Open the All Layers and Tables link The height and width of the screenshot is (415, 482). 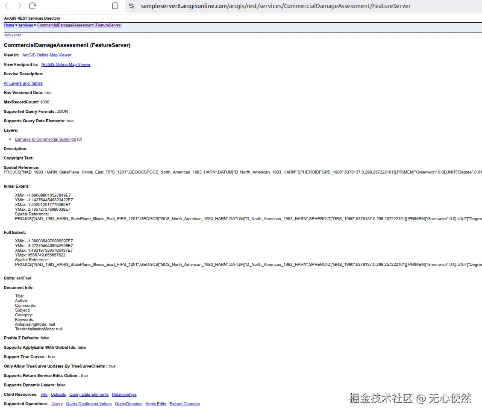[23, 83]
